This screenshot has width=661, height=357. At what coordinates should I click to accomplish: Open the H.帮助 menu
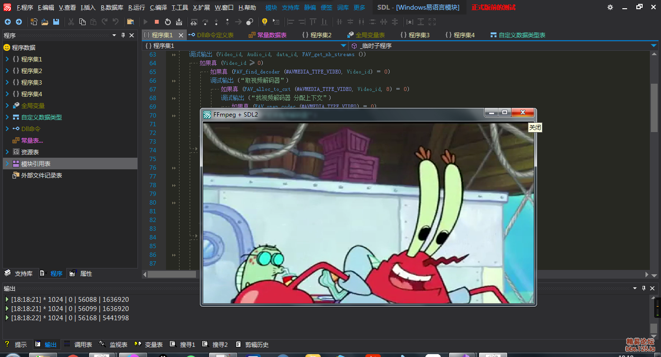coord(247,7)
